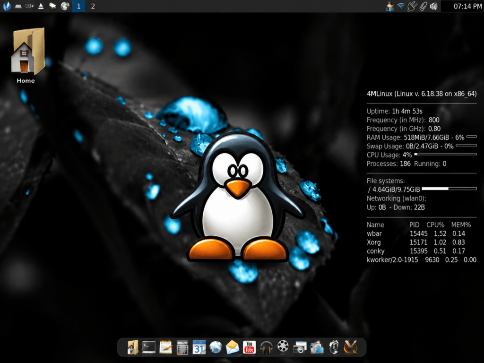Launch the terminal from the dock

[149, 347]
